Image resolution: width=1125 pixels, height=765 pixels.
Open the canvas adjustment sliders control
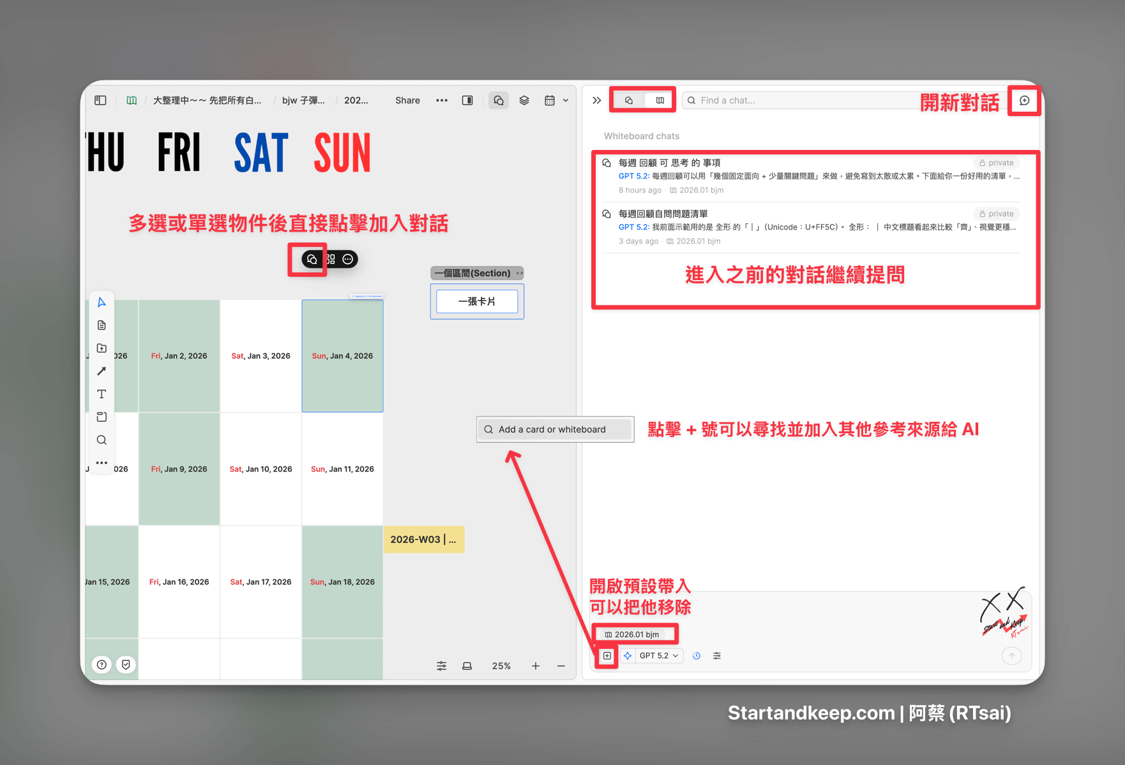point(441,665)
